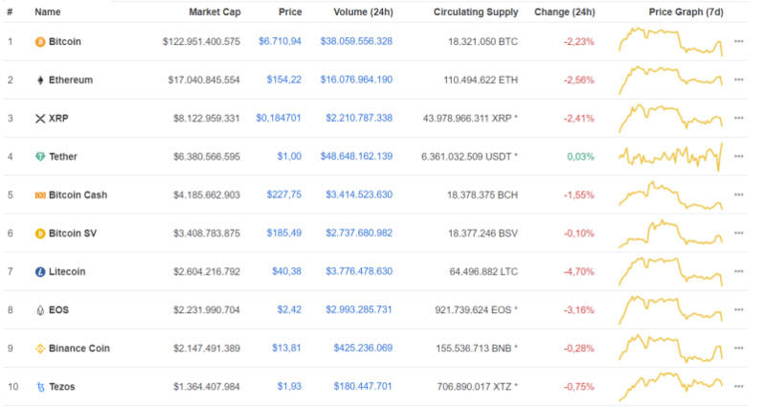
Task: Click the Ethereum diamond logo icon
Action: point(40,80)
